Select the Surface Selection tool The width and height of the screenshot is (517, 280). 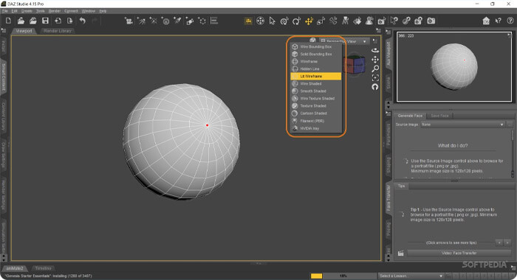tap(357, 21)
